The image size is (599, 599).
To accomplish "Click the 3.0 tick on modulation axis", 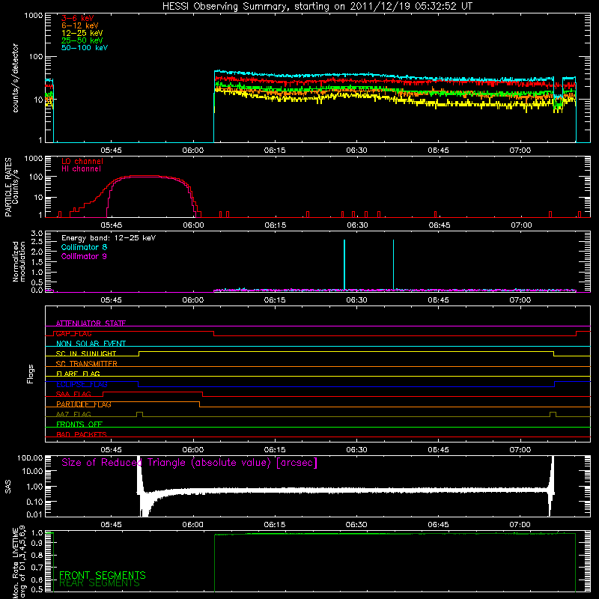I will 37,234.
